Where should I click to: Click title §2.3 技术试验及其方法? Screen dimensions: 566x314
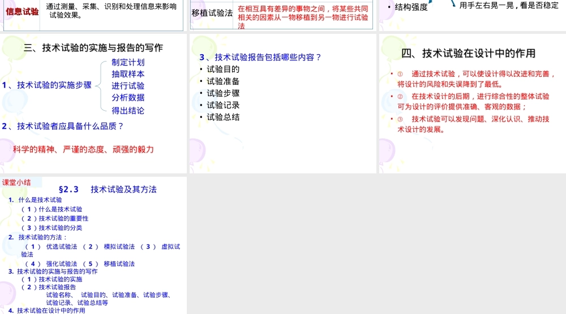pyautogui.click(x=108, y=189)
